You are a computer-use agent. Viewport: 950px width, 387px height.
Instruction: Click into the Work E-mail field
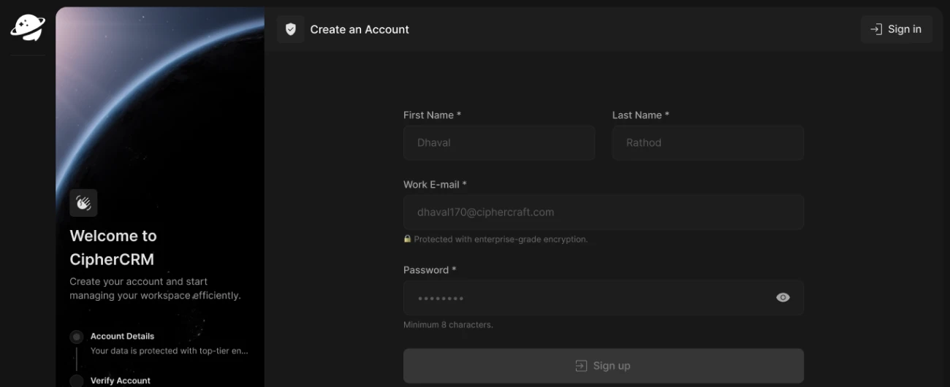tap(604, 212)
